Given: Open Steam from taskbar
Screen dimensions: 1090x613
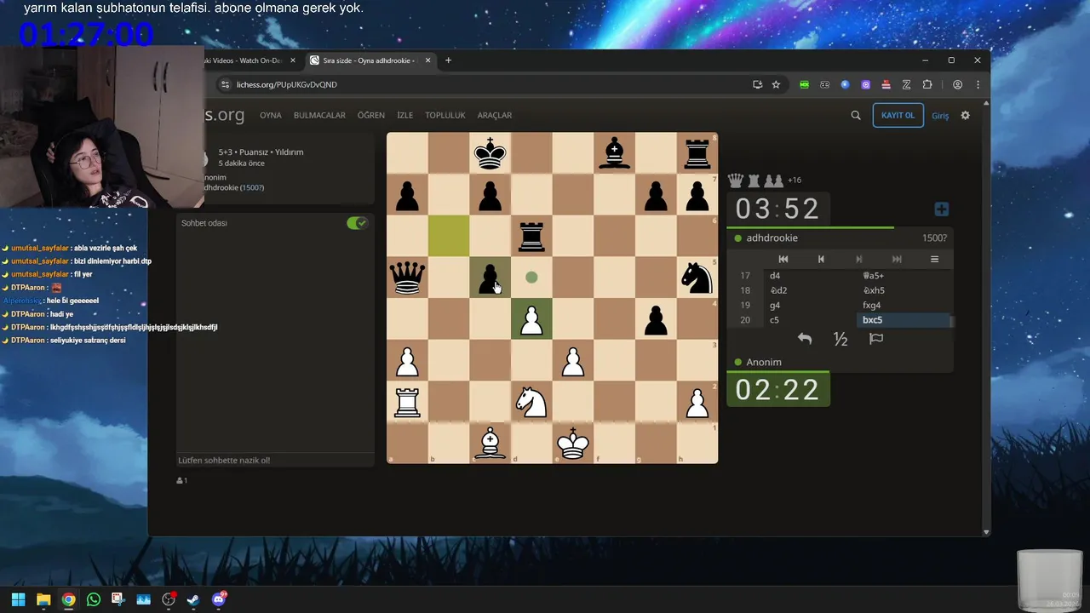Looking at the screenshot, I should click(193, 599).
